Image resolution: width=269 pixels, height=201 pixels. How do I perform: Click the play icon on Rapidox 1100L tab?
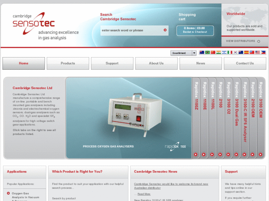coord(212,155)
